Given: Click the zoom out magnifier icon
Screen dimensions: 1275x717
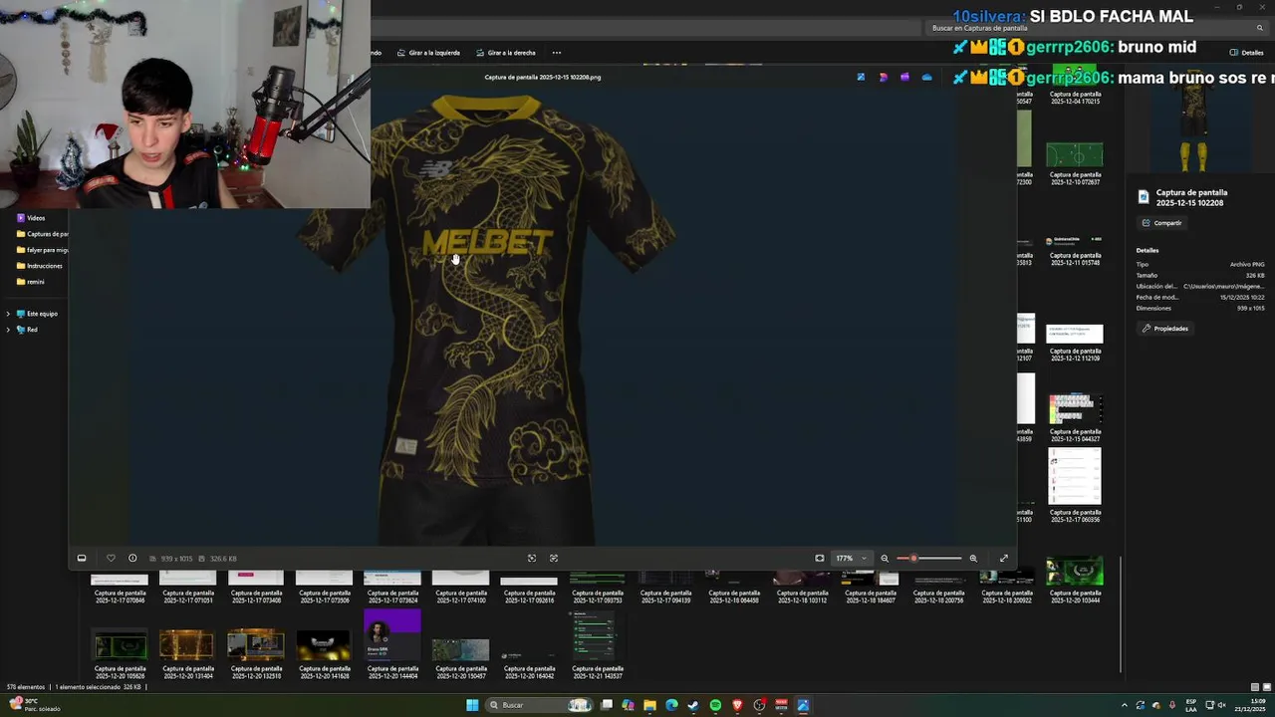Looking at the screenshot, I should [885, 558].
